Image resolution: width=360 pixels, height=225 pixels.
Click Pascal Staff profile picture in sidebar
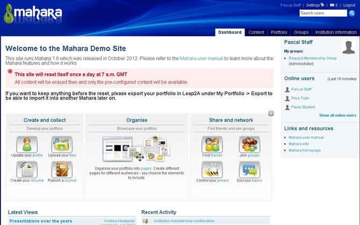349,47
